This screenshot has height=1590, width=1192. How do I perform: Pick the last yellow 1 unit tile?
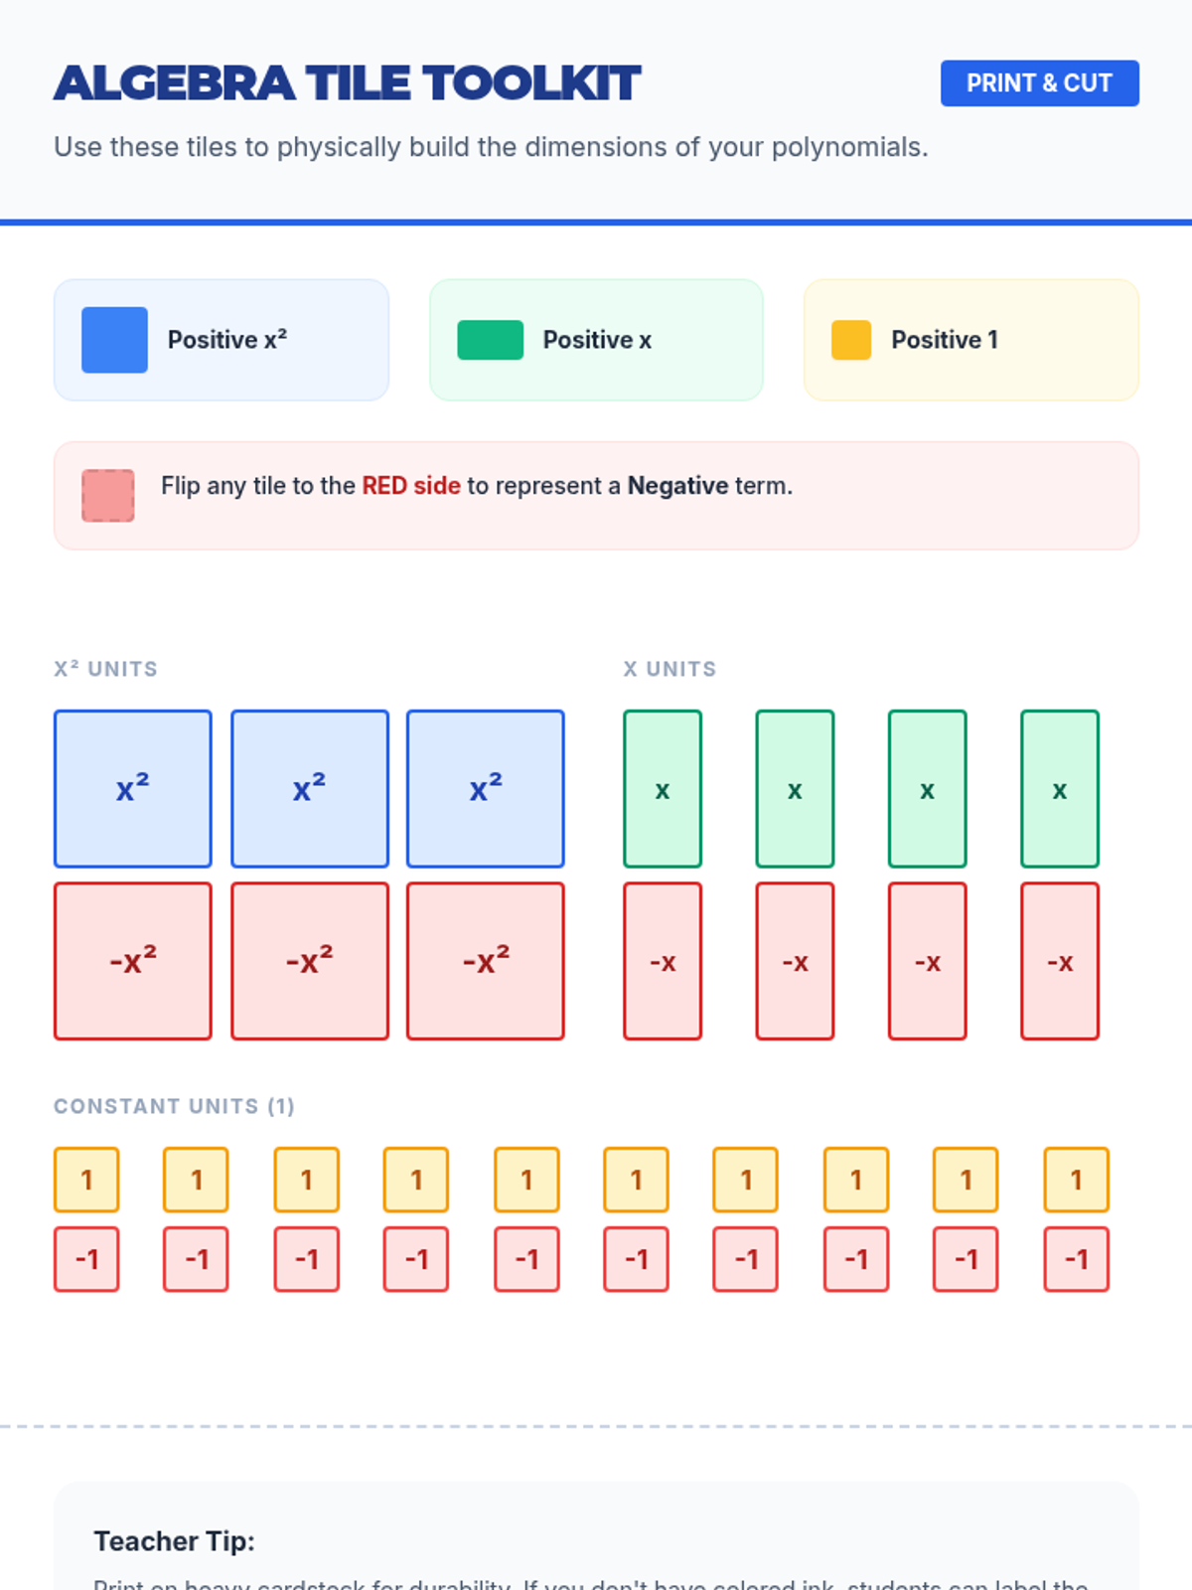[x=1076, y=1180]
